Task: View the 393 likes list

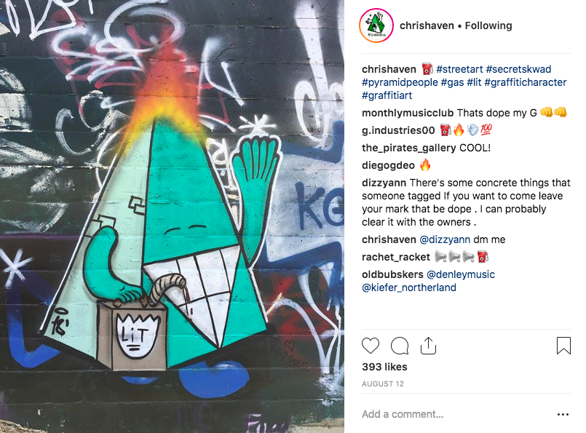Action: click(384, 367)
